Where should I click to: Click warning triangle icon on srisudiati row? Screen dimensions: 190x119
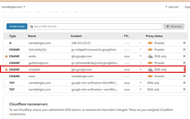coord(6,70)
